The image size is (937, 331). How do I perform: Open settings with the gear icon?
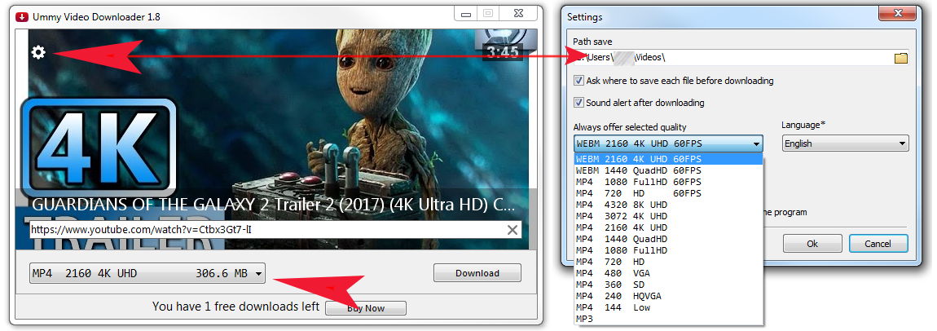tap(38, 53)
